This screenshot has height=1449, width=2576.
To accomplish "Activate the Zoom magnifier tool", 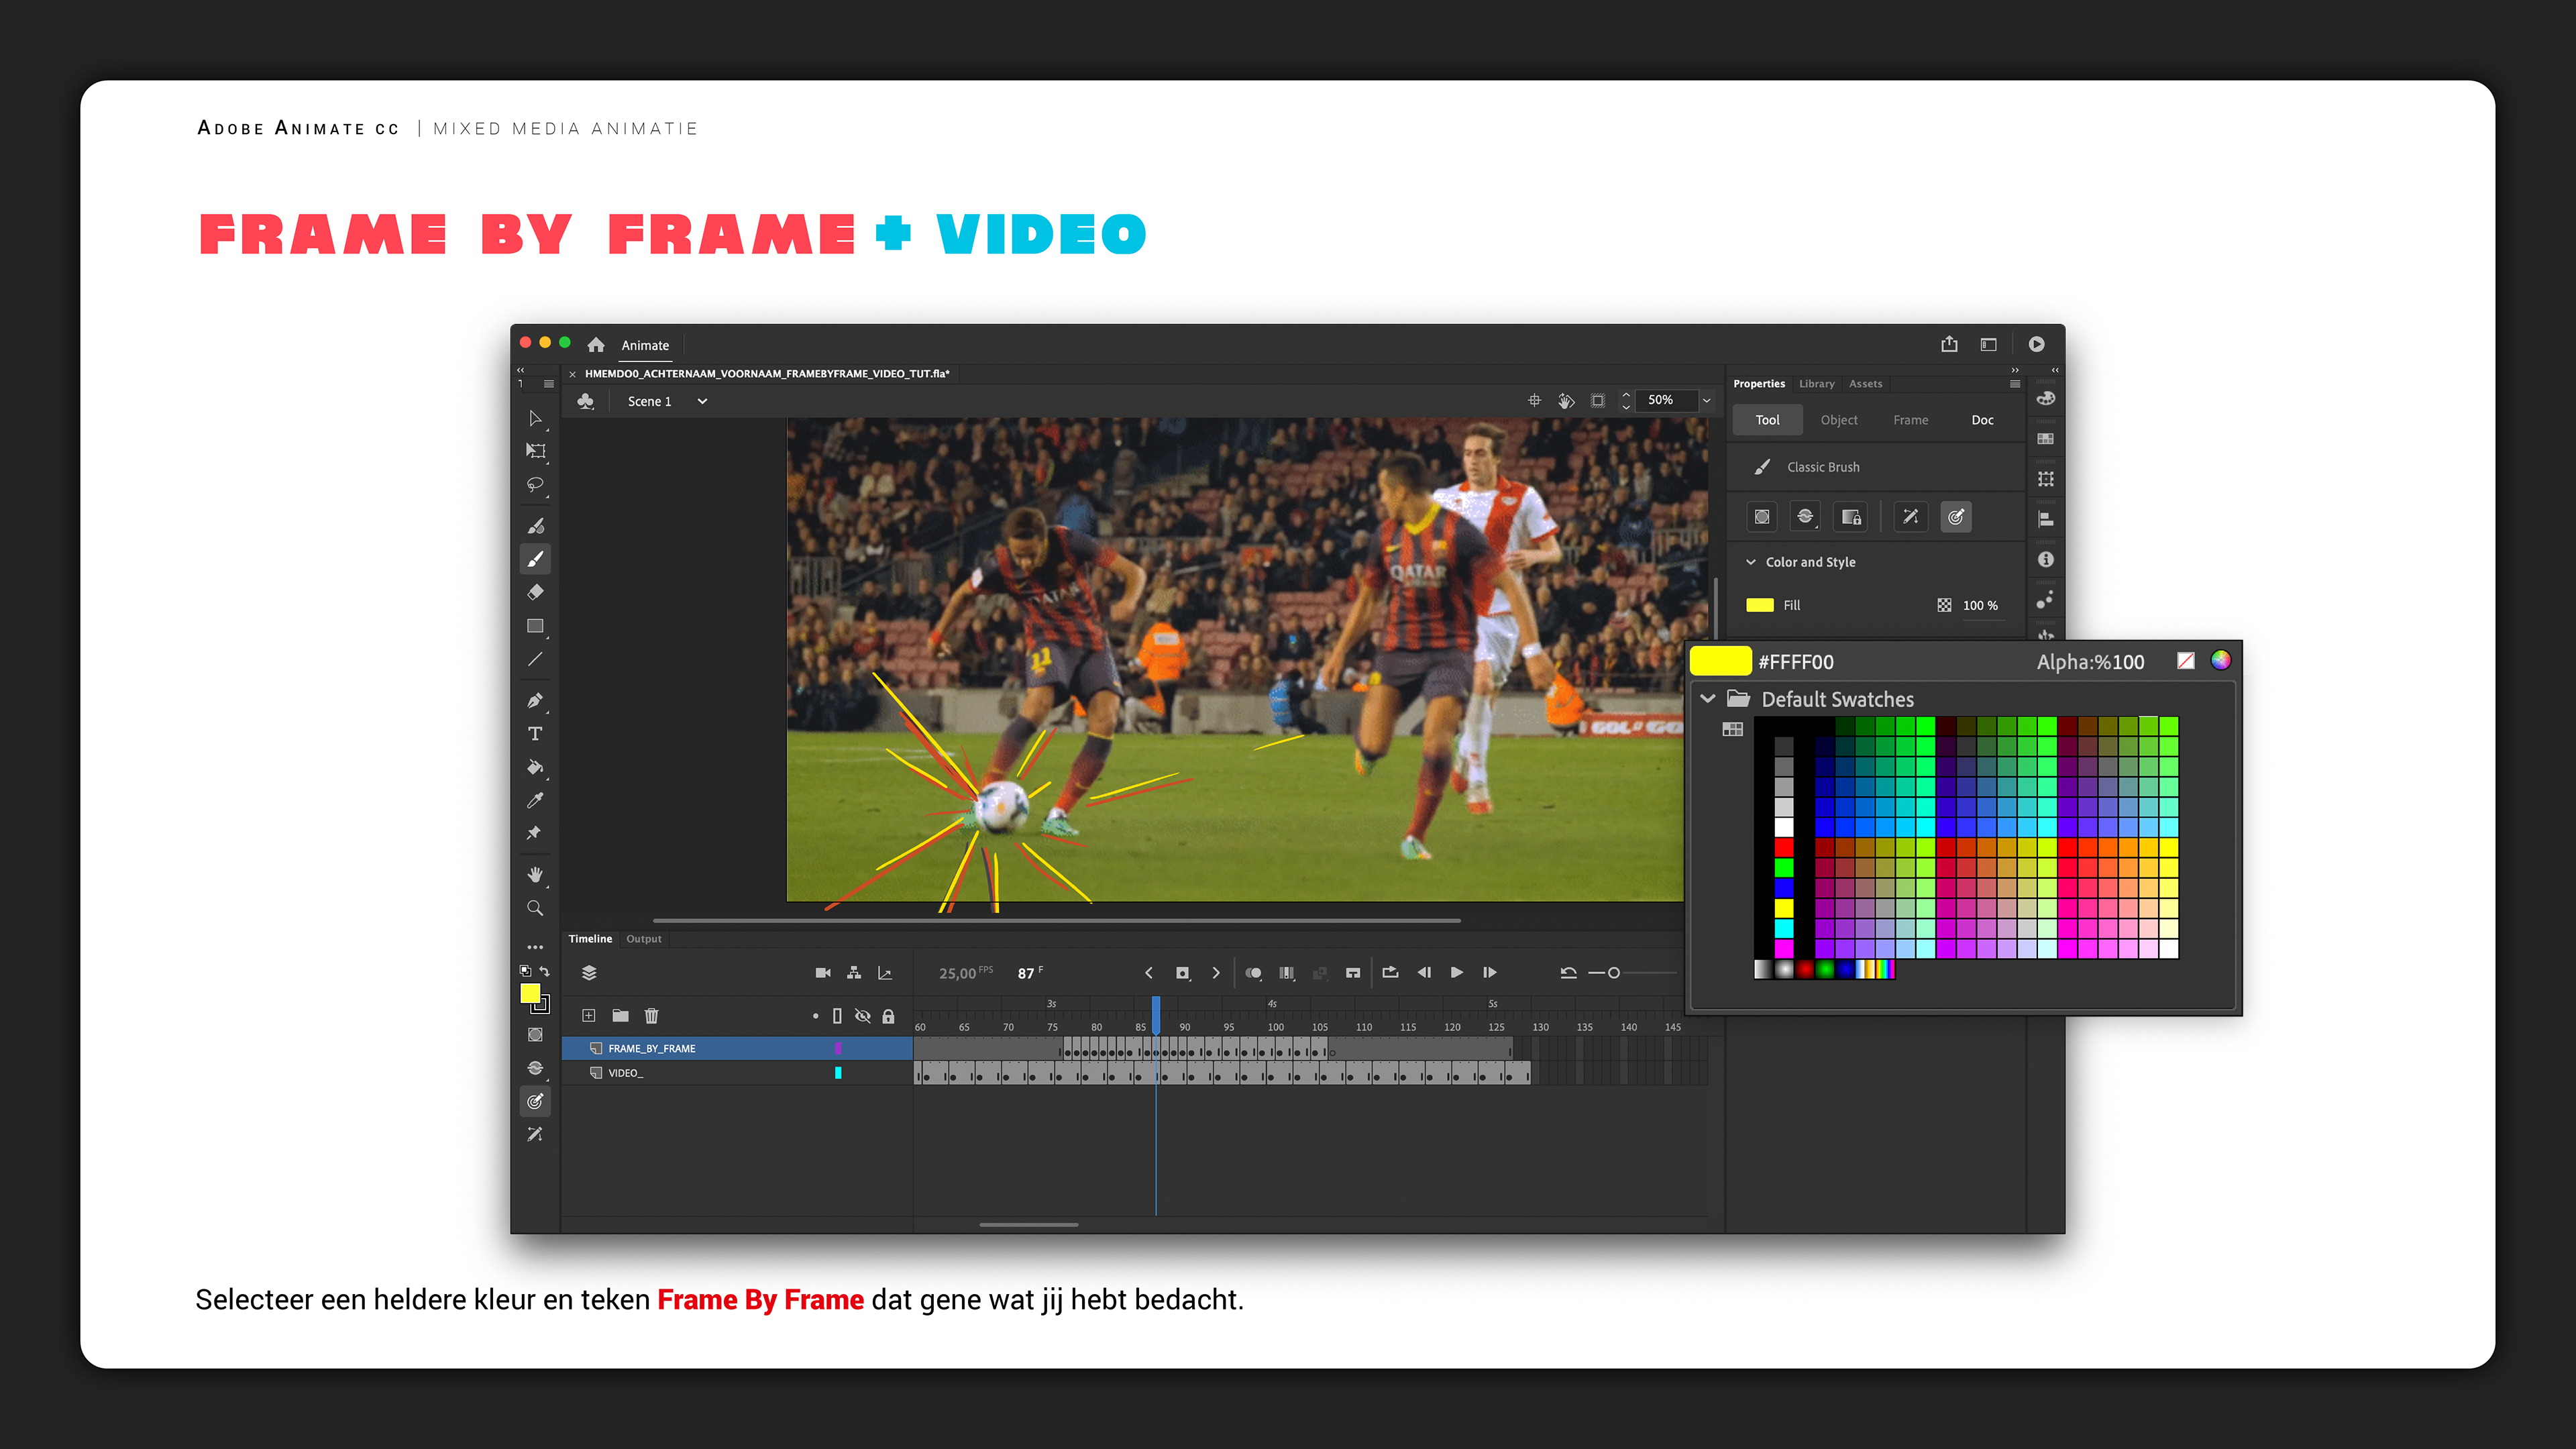I will pyautogui.click(x=535, y=908).
